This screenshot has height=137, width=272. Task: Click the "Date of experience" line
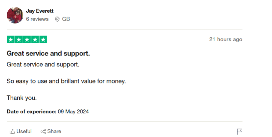coord(48,112)
